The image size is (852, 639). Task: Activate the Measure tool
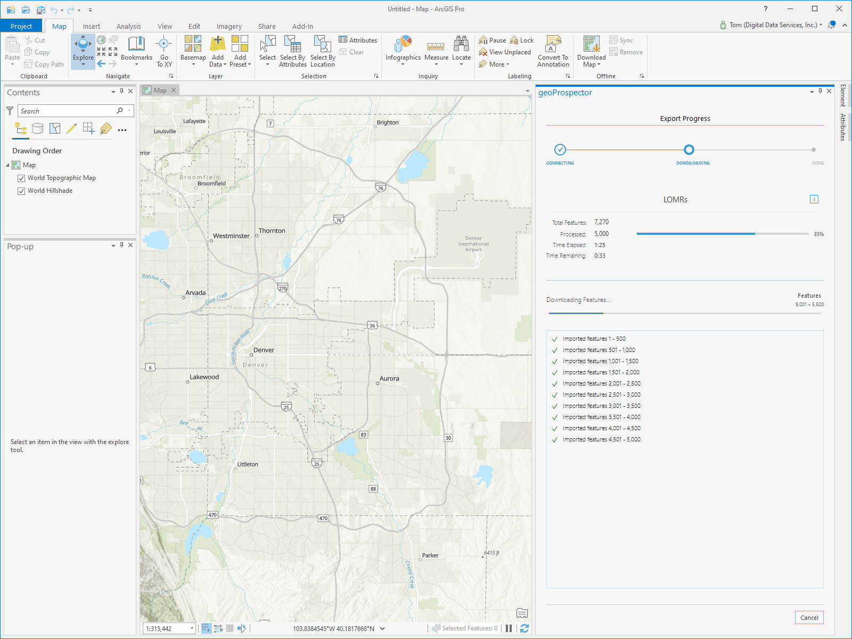click(436, 52)
